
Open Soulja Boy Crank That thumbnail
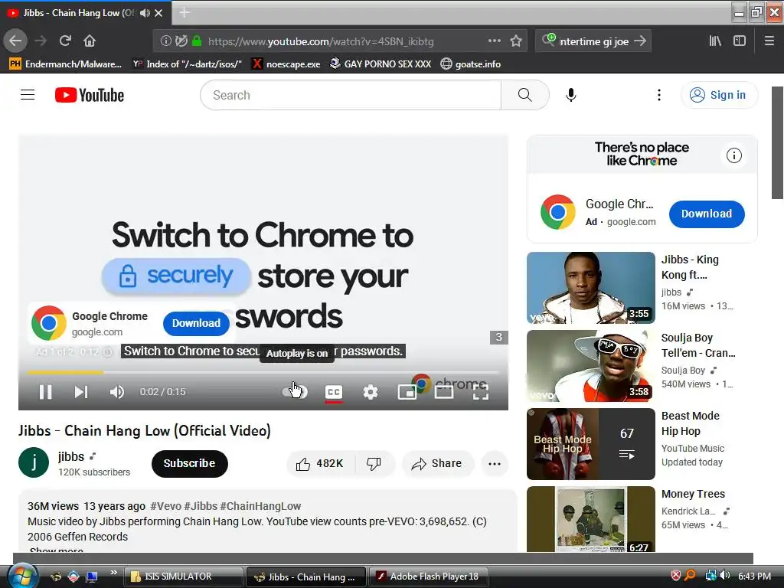click(591, 366)
